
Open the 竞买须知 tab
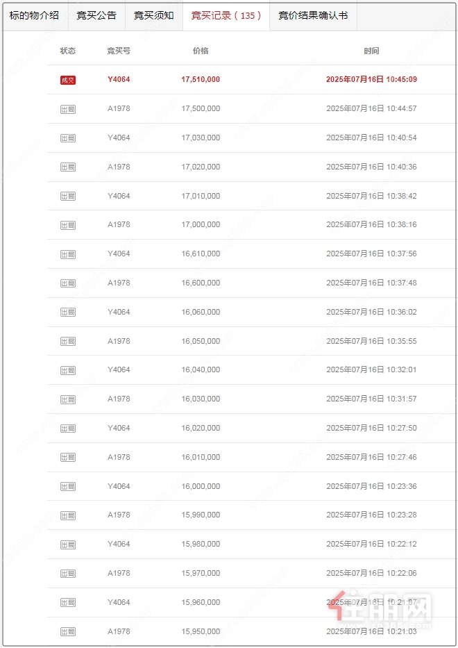153,16
